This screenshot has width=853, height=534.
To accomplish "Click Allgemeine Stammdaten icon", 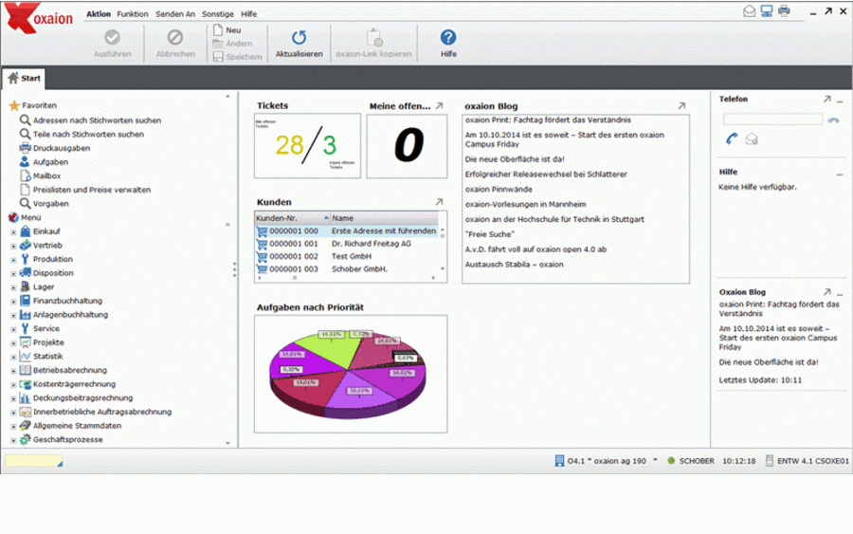I will coord(25,426).
